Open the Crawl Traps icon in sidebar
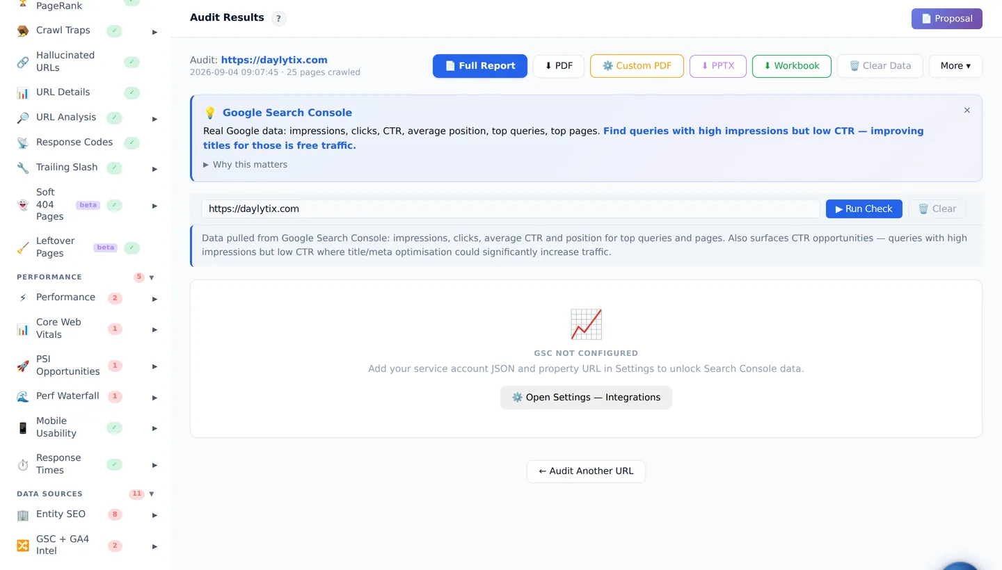This screenshot has height=570, width=1002. 23,31
